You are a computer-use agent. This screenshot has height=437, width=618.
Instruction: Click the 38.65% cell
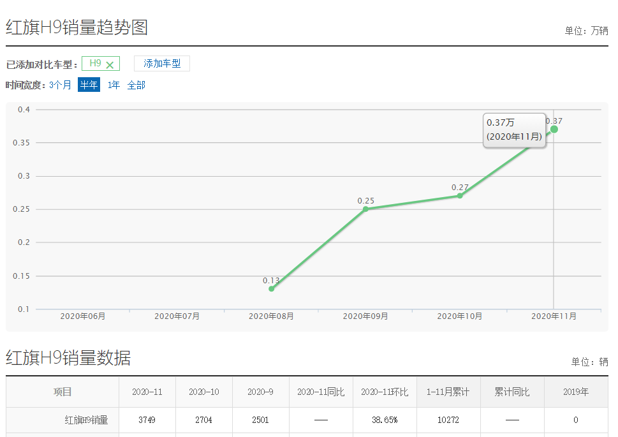coord(385,420)
